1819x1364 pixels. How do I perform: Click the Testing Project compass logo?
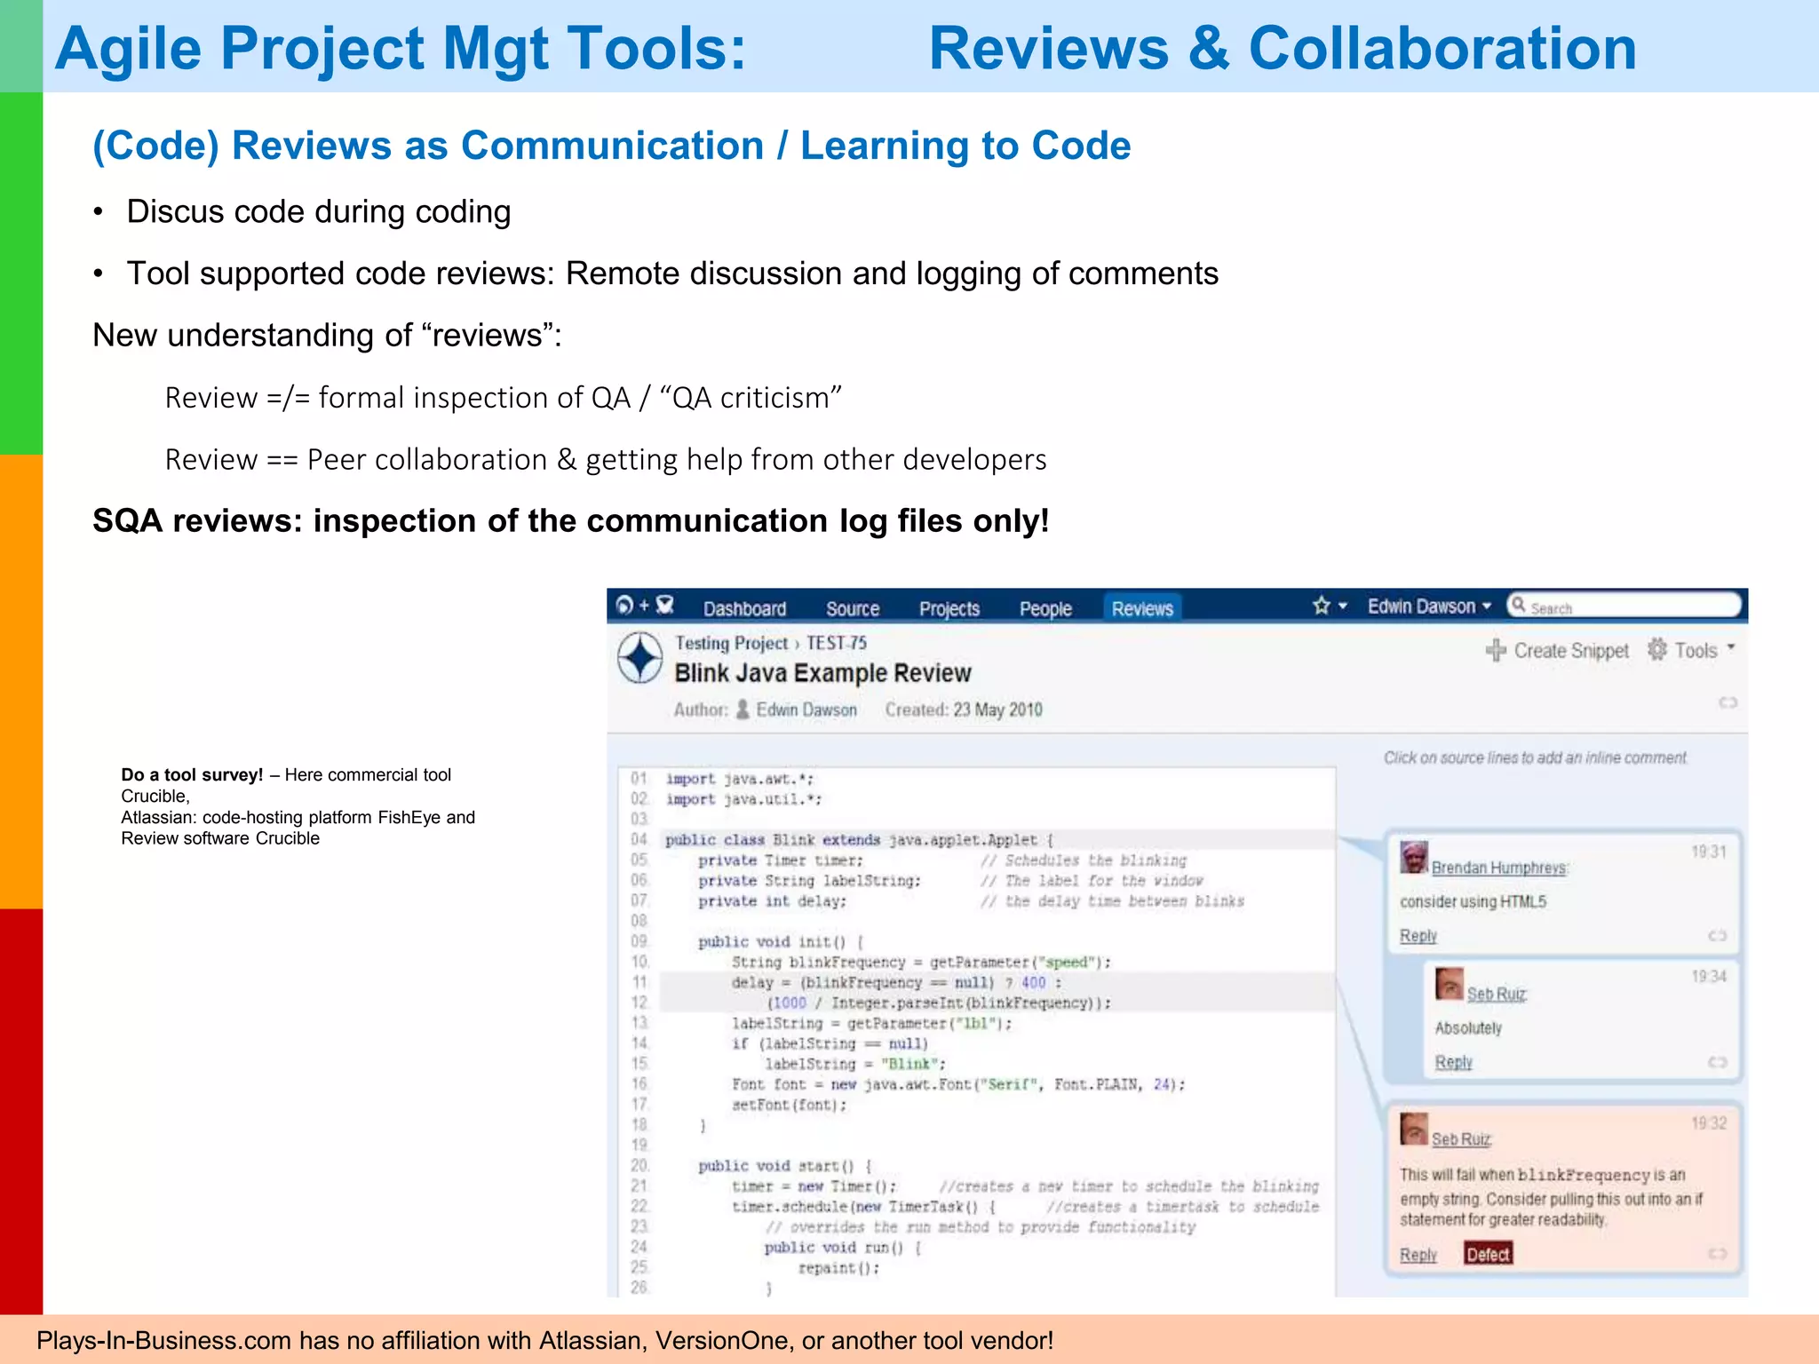[639, 658]
